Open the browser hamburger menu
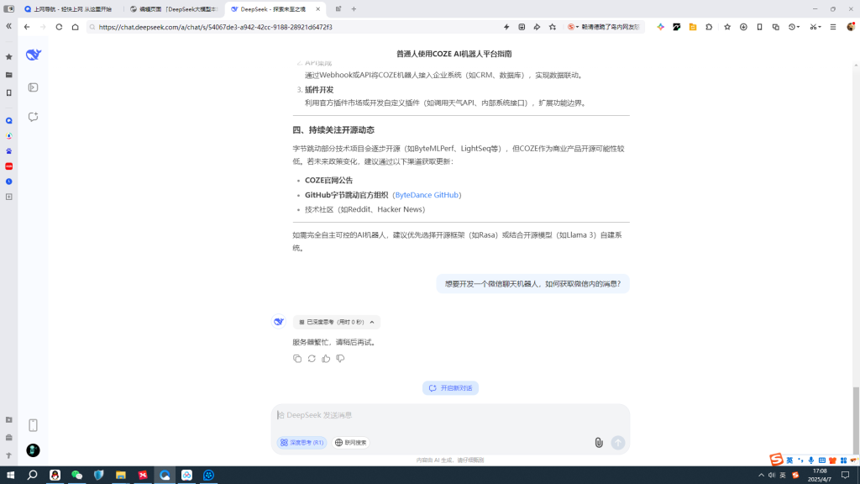This screenshot has height=484, width=860. [x=833, y=27]
